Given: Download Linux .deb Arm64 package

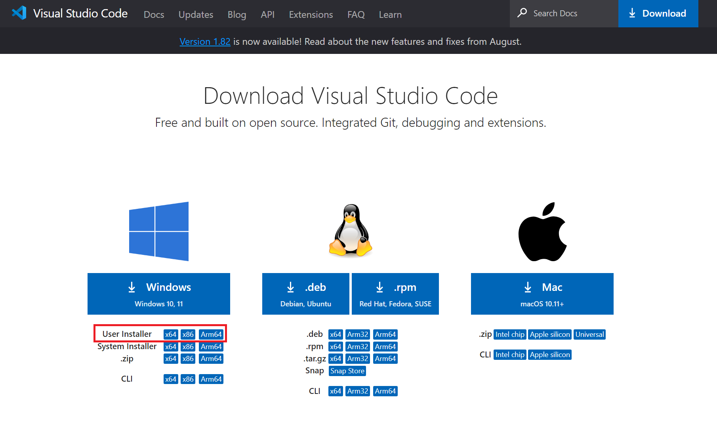Looking at the screenshot, I should 385,334.
